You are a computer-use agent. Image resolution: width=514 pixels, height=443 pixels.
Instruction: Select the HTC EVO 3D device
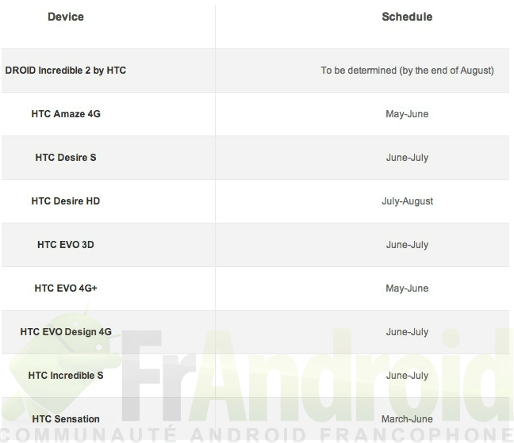click(66, 245)
